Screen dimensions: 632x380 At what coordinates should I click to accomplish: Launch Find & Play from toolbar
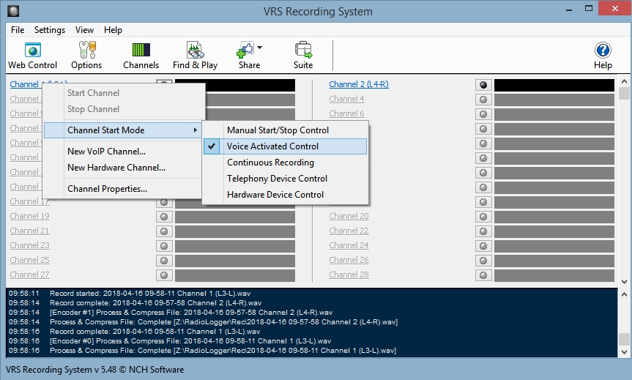(195, 56)
